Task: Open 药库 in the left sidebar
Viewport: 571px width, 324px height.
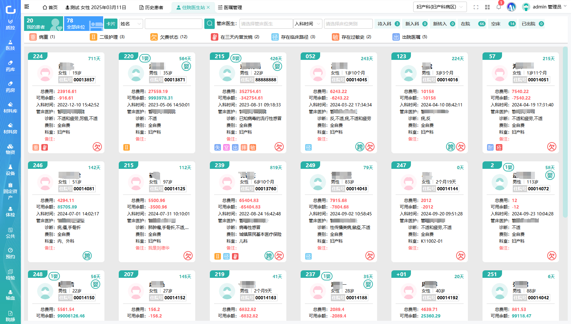Action: coord(10,66)
